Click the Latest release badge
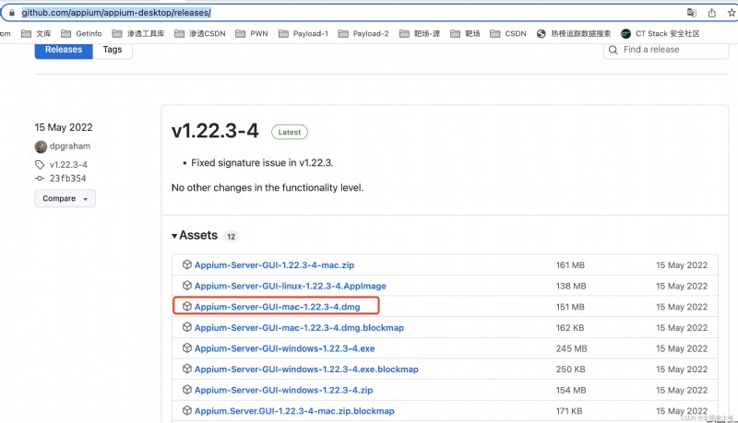The height and width of the screenshot is (423, 738). (x=290, y=133)
